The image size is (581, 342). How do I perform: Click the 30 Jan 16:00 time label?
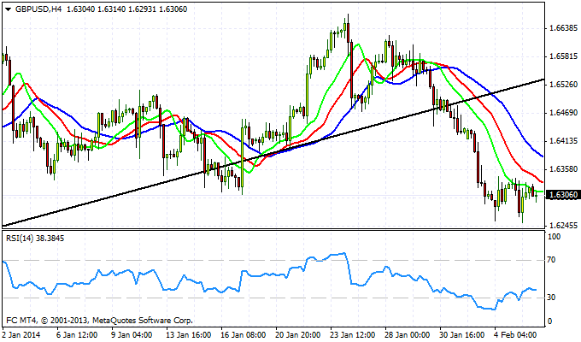[462, 335]
